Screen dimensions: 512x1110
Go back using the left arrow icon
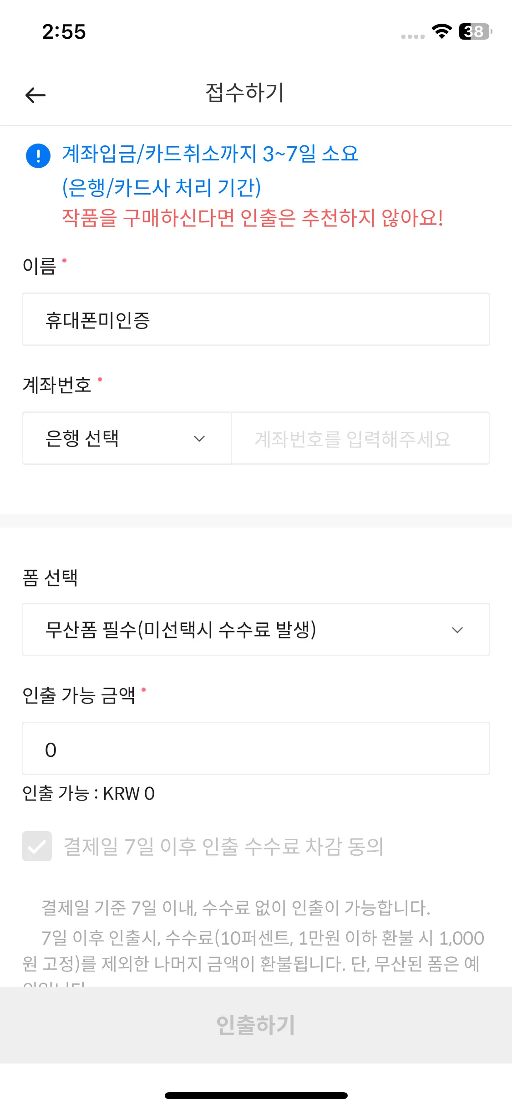point(35,95)
